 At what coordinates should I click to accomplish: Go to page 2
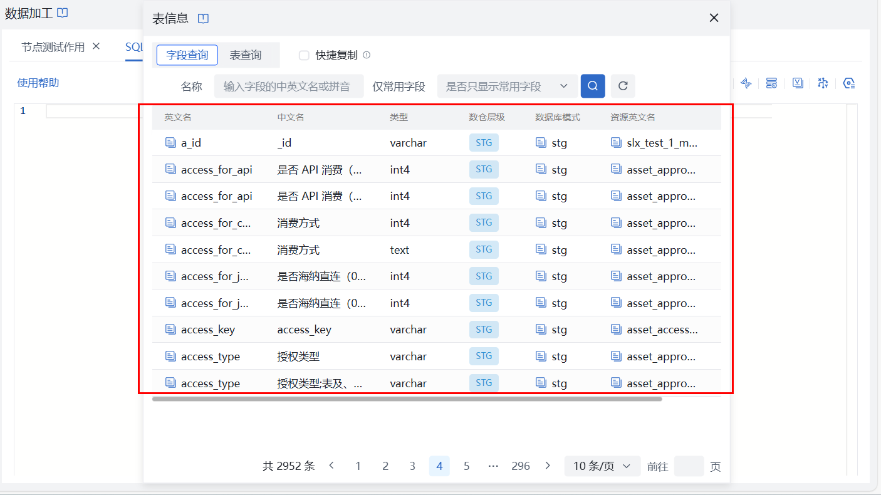click(385, 466)
